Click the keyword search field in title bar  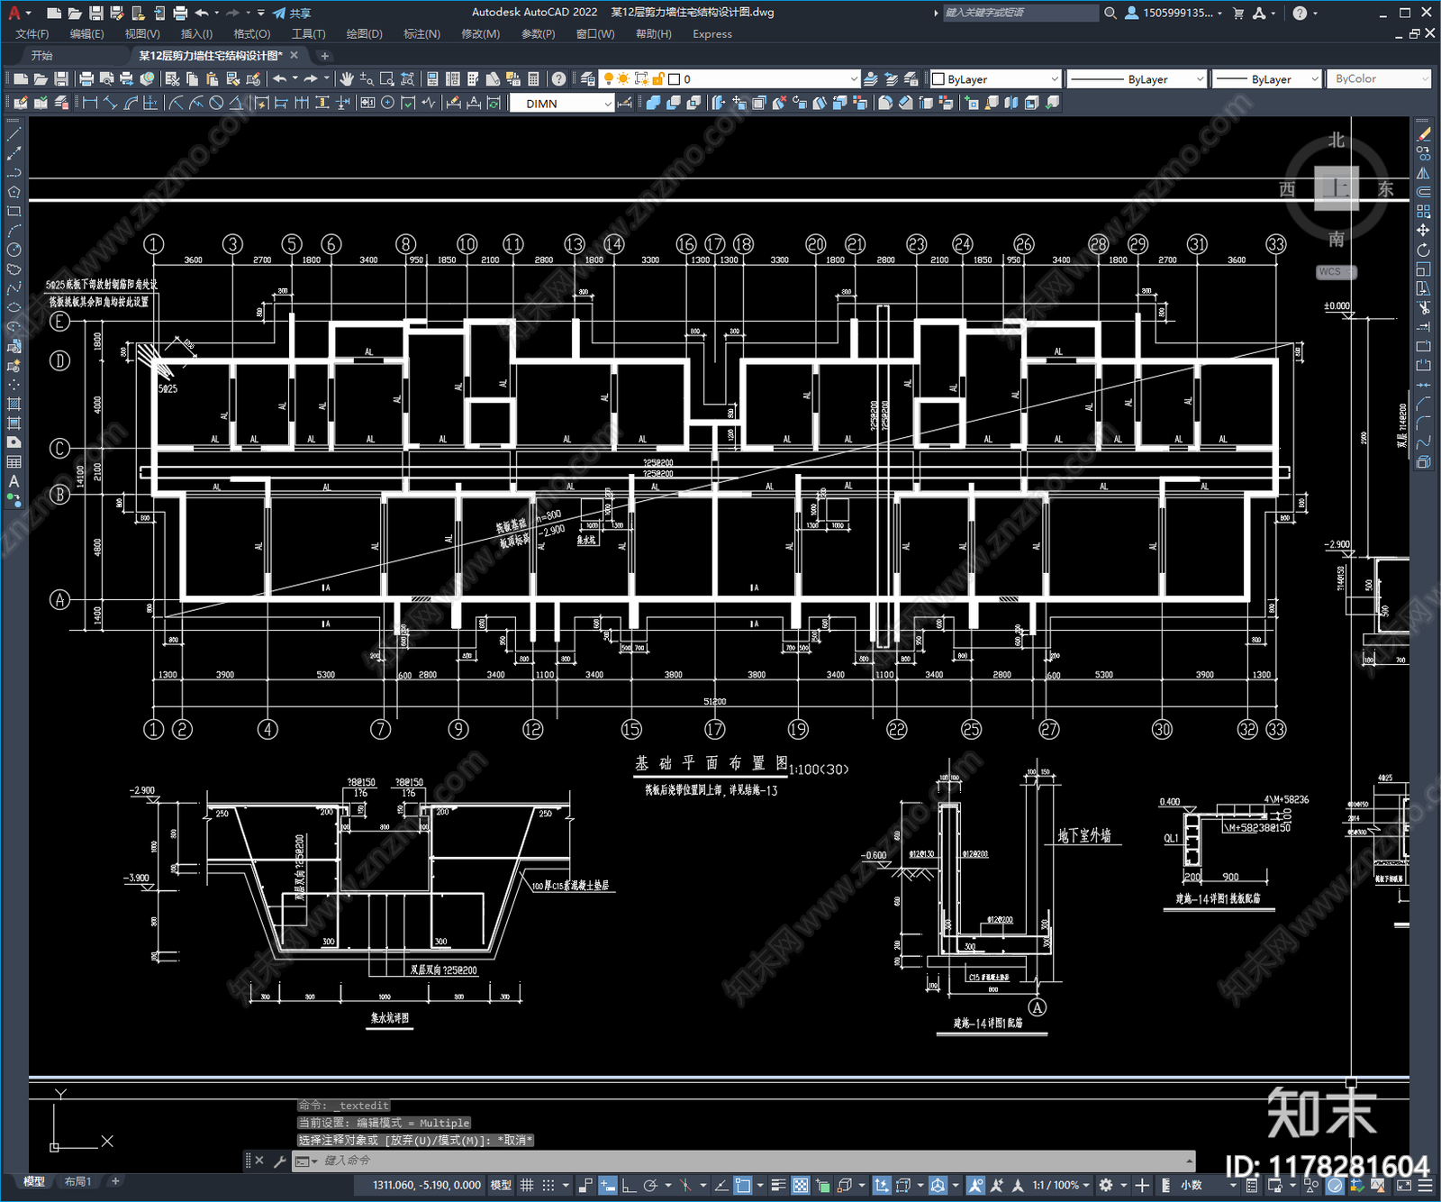(x=1020, y=13)
